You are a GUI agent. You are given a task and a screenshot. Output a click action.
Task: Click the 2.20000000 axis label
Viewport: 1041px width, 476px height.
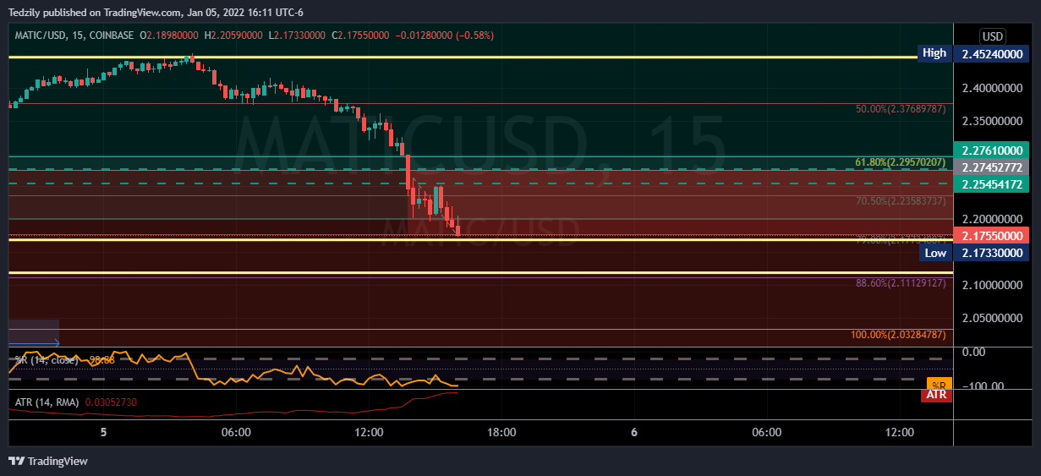point(992,219)
